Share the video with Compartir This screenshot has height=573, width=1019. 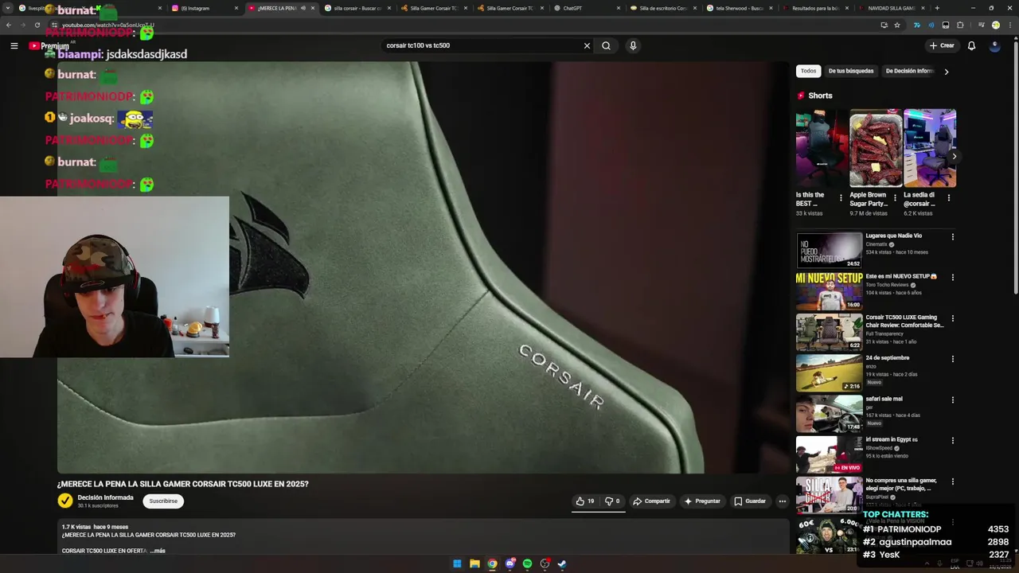click(x=651, y=501)
